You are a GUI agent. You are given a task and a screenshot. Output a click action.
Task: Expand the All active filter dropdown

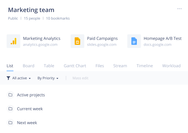coord(21,78)
